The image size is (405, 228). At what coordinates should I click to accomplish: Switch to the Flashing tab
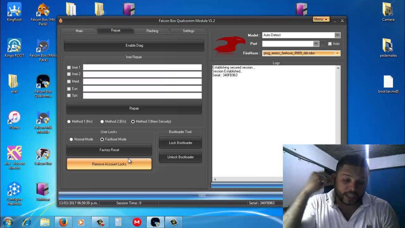pos(152,31)
